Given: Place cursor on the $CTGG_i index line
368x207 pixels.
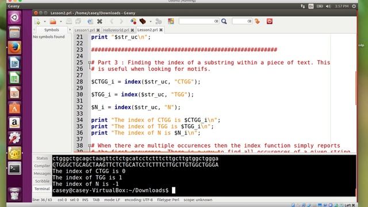Looking at the screenshot, I should (x=145, y=82).
